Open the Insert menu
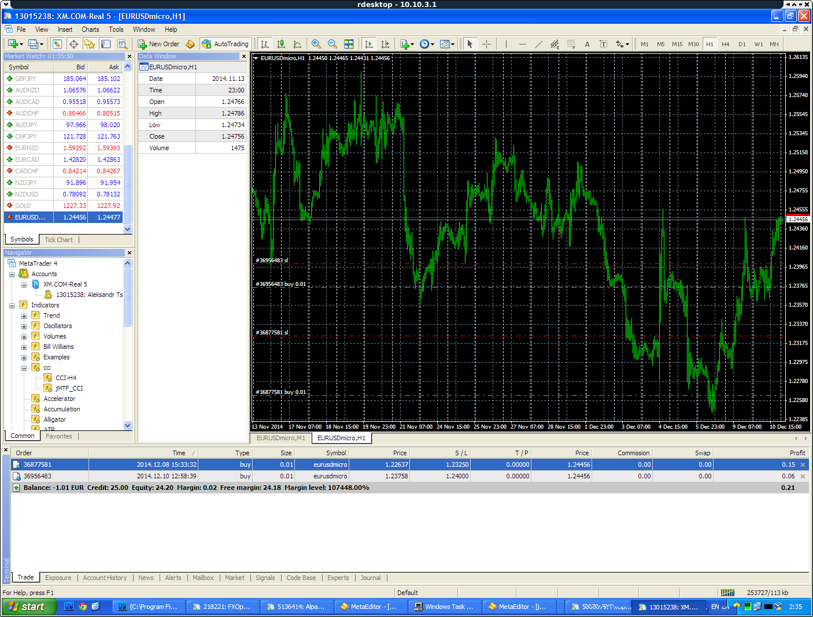Image resolution: width=813 pixels, height=617 pixels. click(65, 29)
